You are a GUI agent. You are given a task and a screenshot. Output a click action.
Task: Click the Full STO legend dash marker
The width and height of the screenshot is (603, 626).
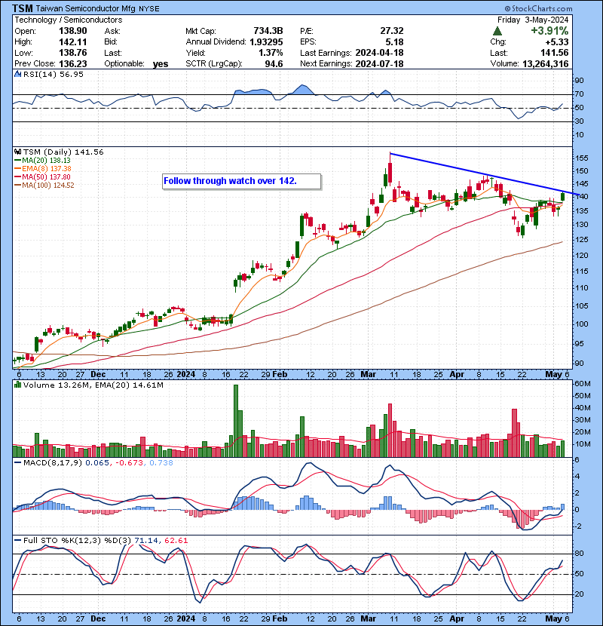pyautogui.click(x=17, y=541)
